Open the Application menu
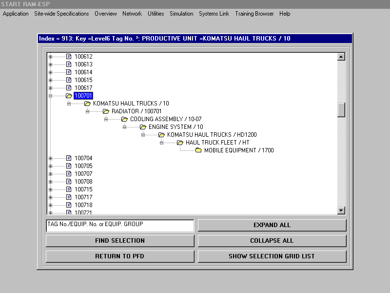The width and height of the screenshot is (390, 293). point(16,14)
